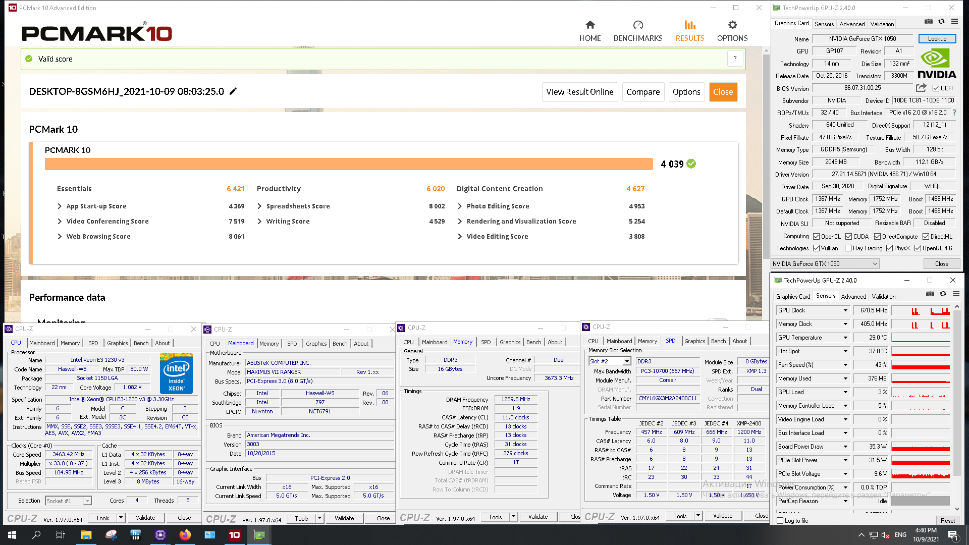The image size is (969, 545).
Task: Toggle the Vulkan checkbox
Action: tap(816, 248)
